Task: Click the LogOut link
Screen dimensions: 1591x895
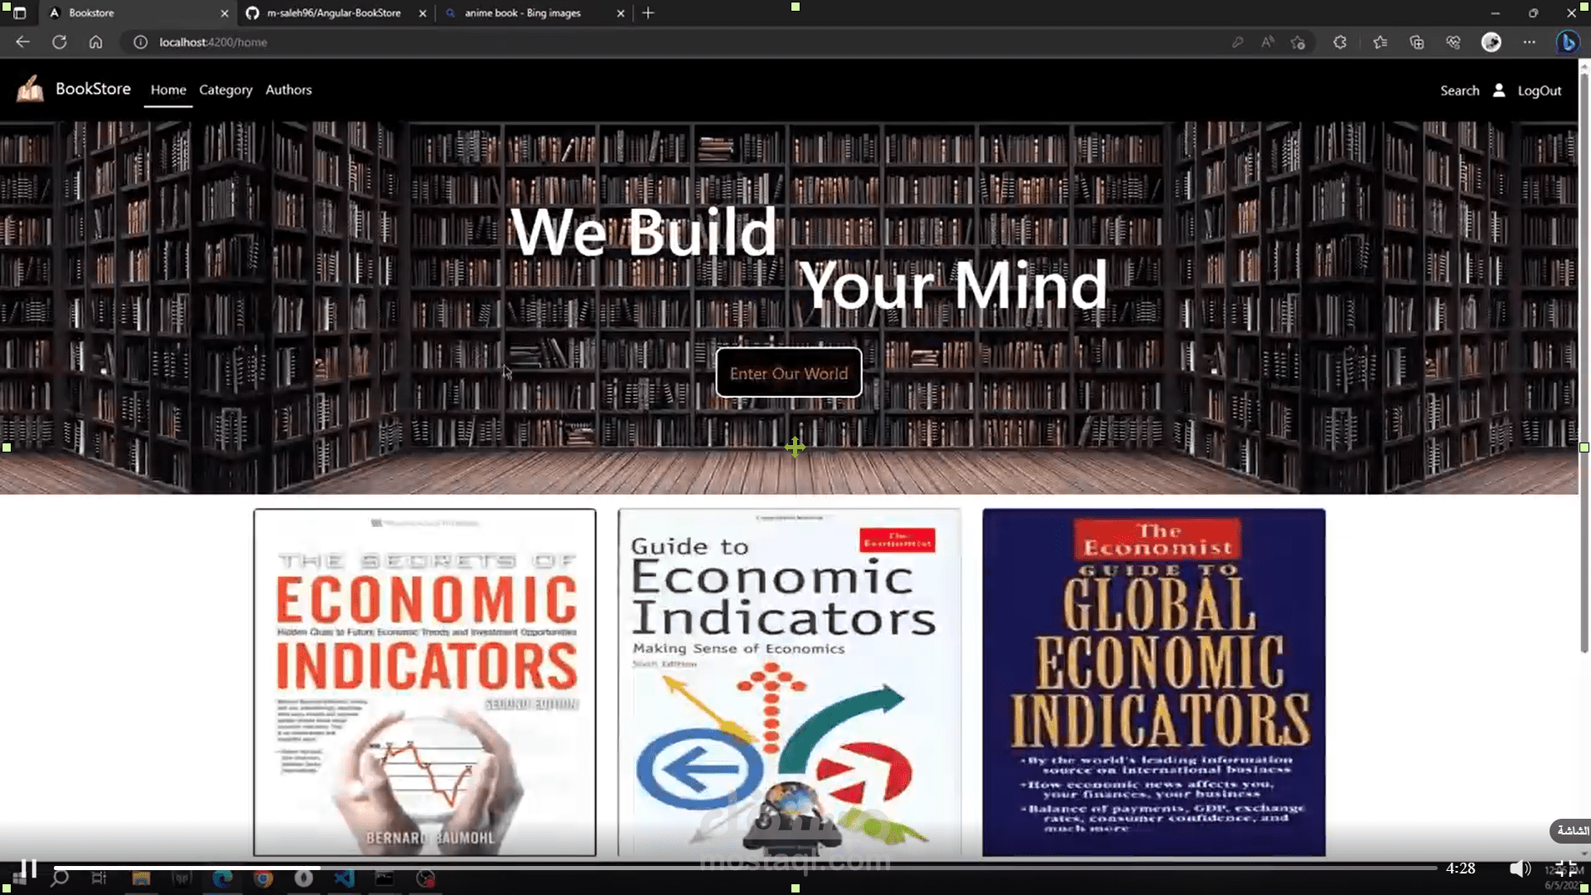Action: [1539, 90]
